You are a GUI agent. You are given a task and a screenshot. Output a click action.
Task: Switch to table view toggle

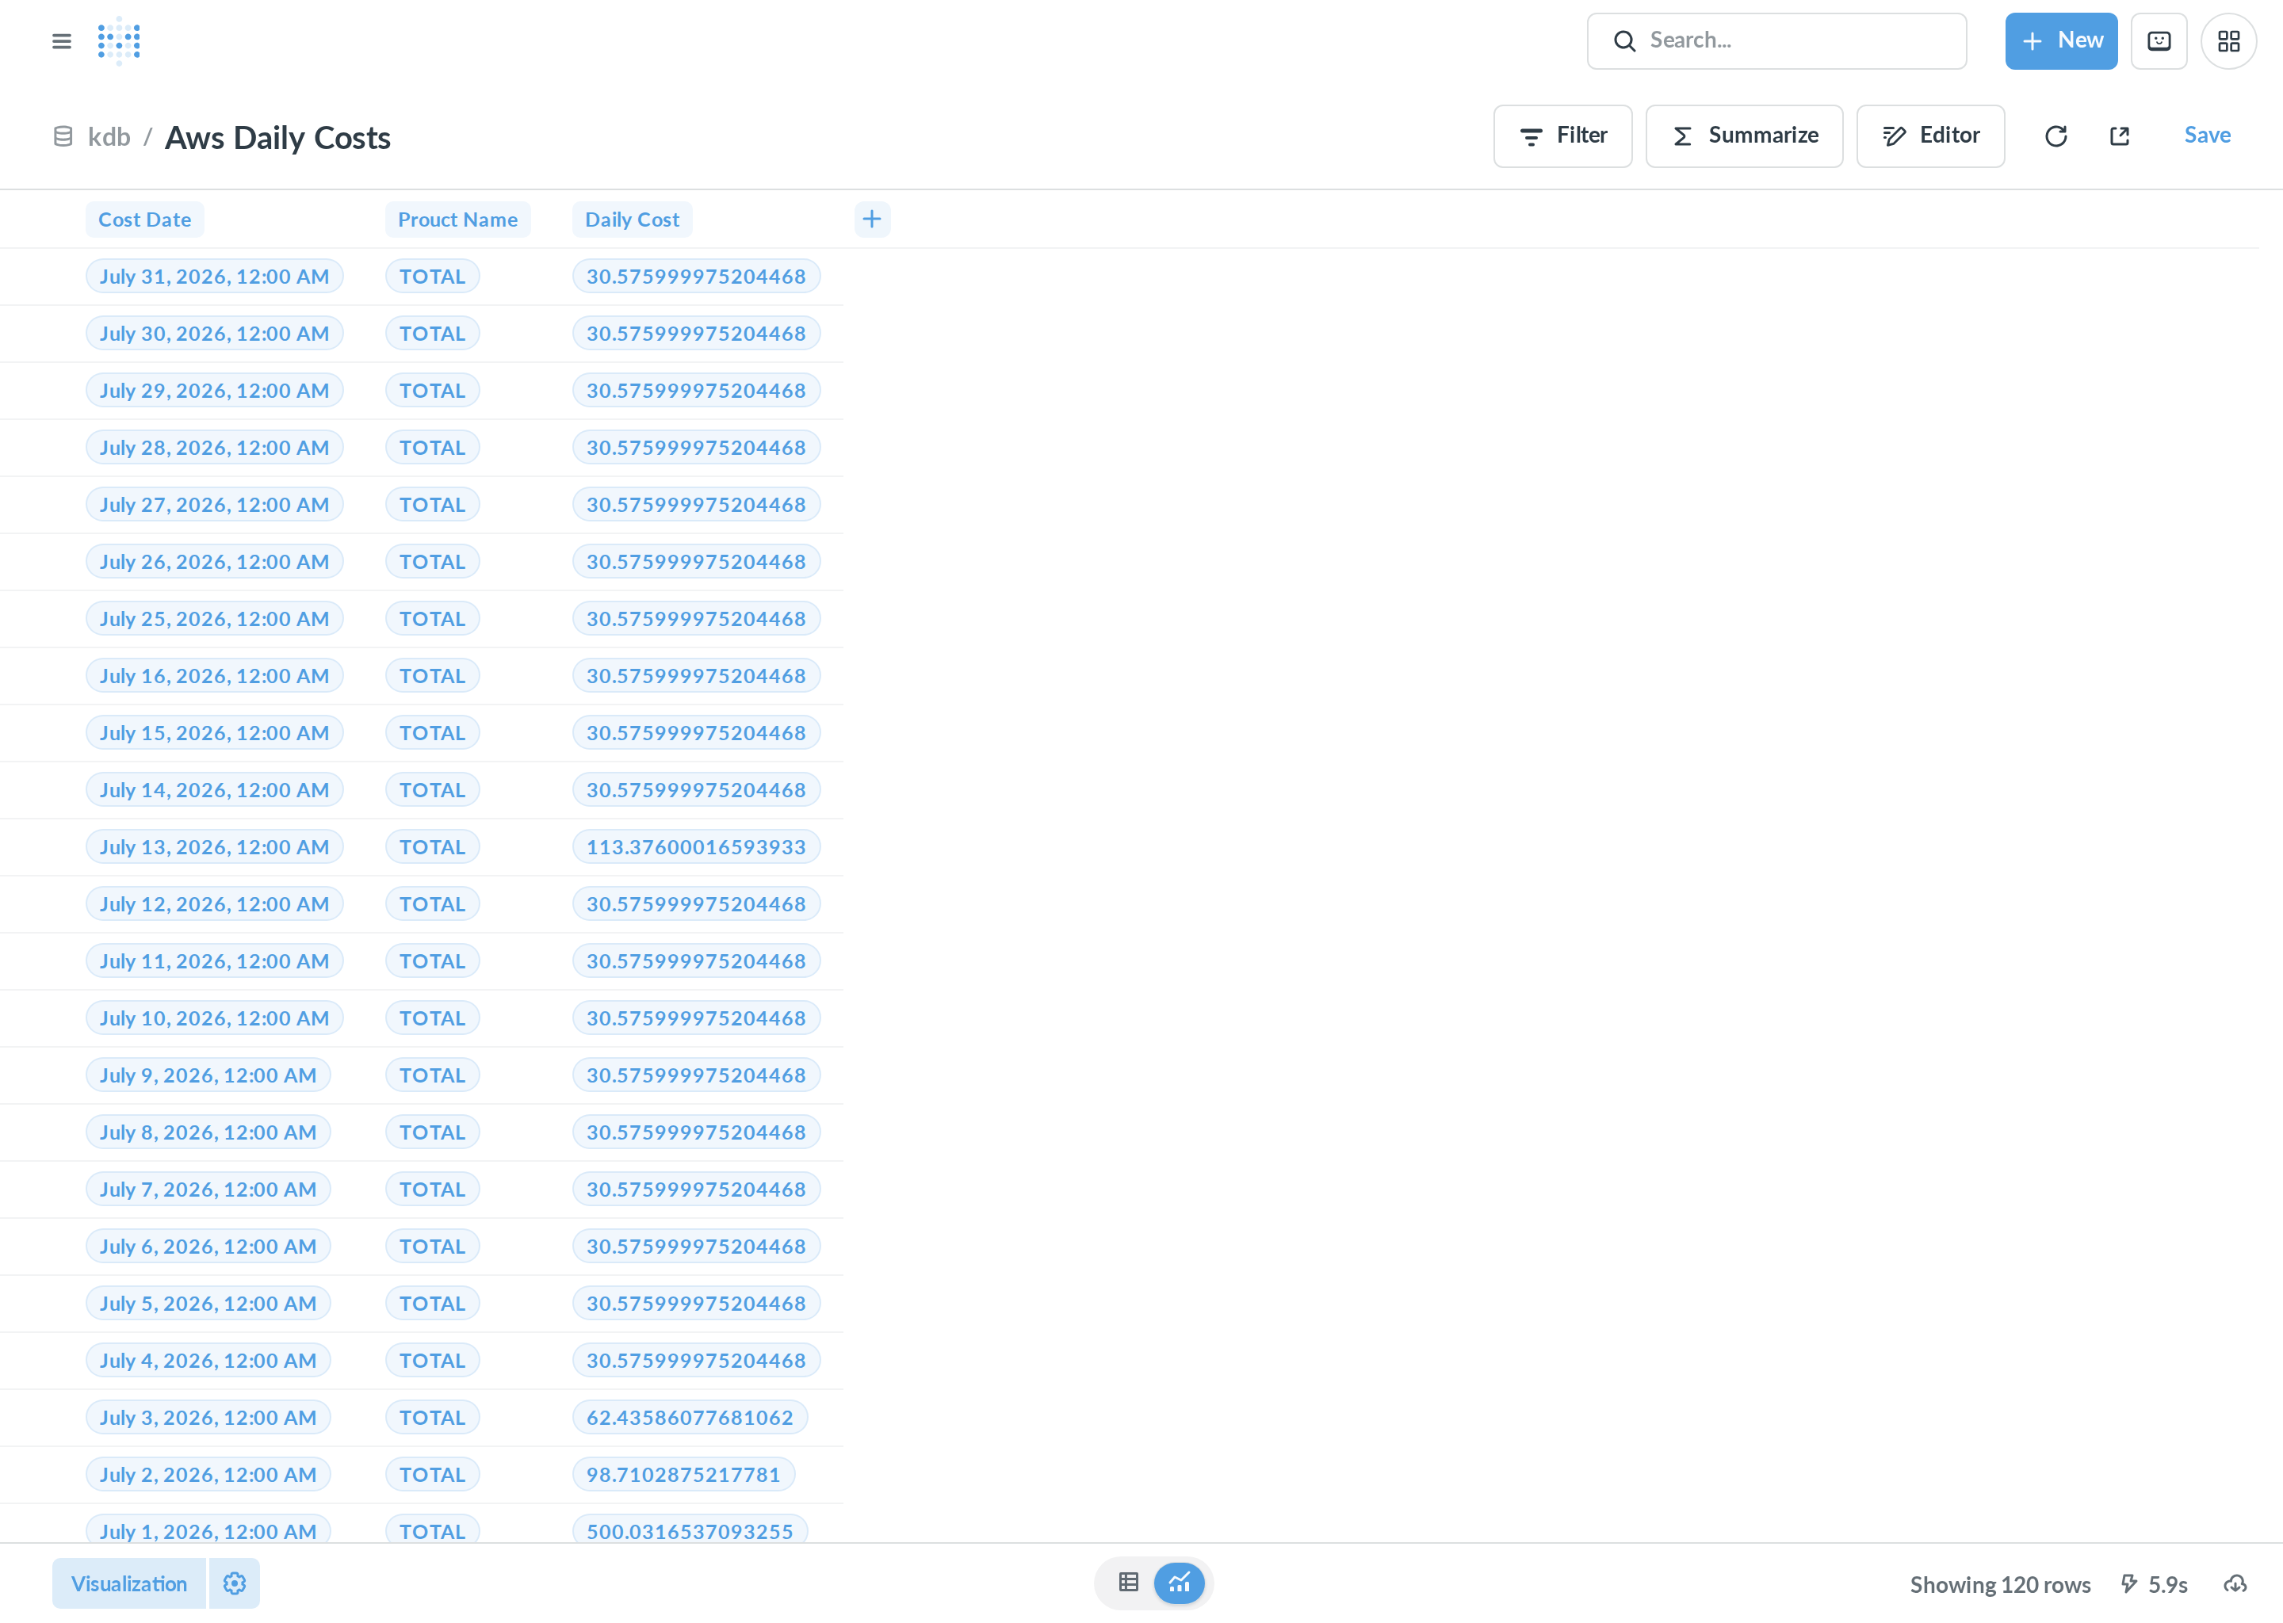(x=1129, y=1582)
